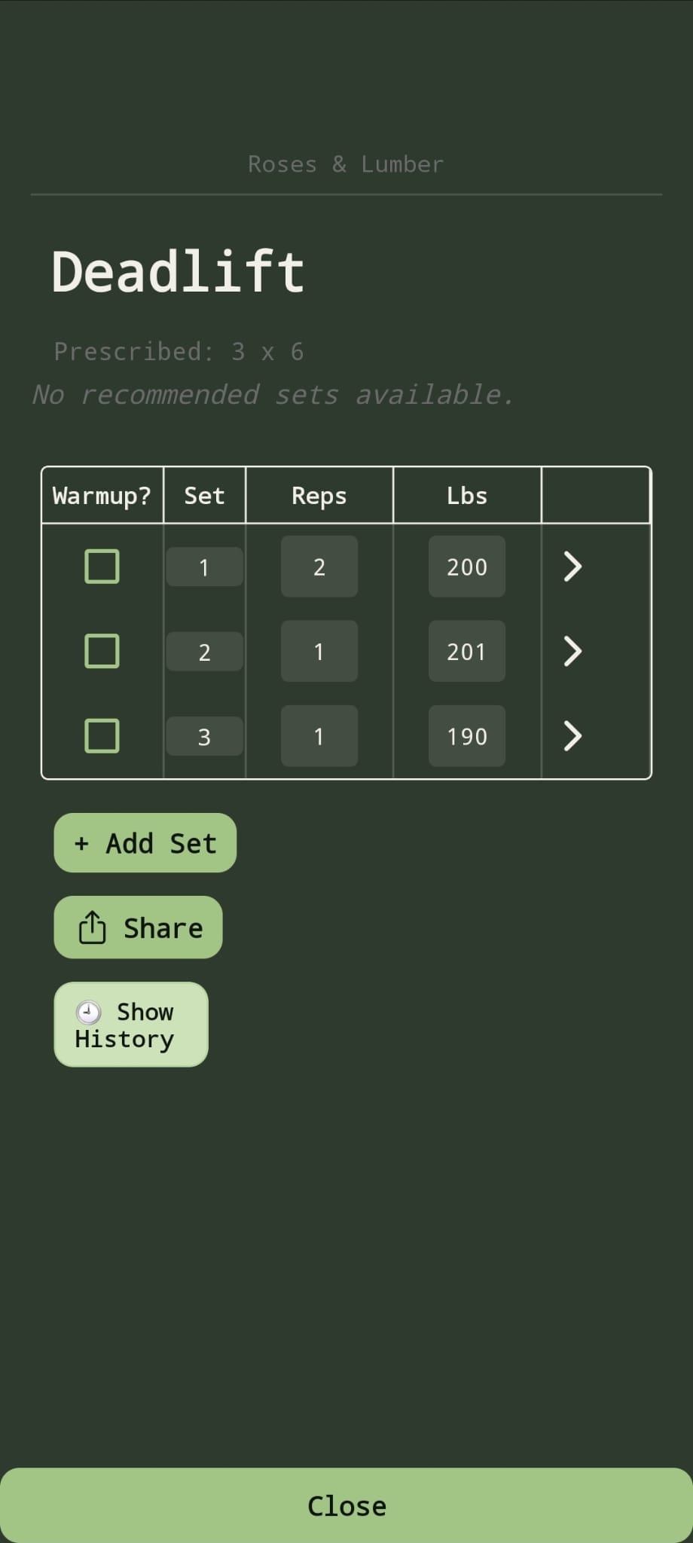Click the set number 2 field

point(204,652)
